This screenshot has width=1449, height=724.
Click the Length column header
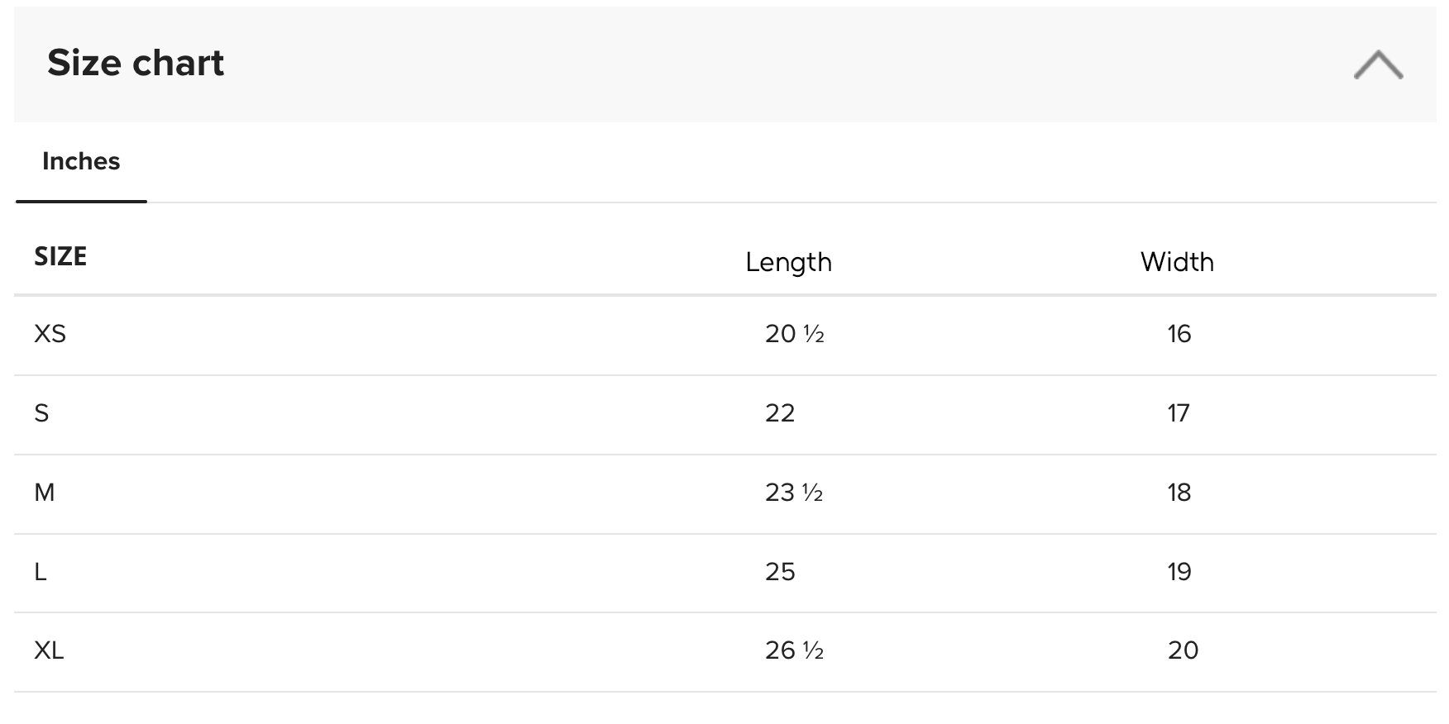point(788,262)
